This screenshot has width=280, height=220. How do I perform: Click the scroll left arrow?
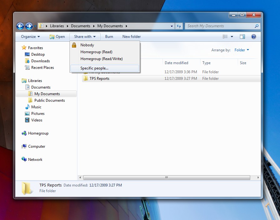pos(80,177)
